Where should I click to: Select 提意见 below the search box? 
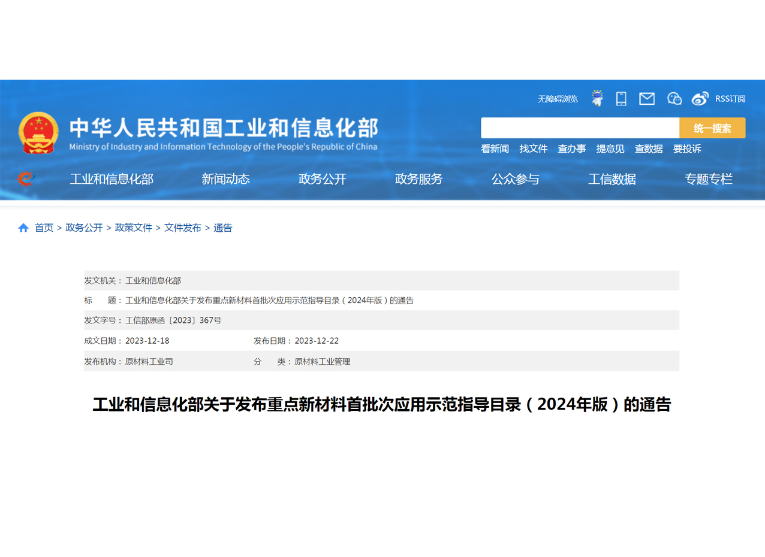(x=610, y=149)
